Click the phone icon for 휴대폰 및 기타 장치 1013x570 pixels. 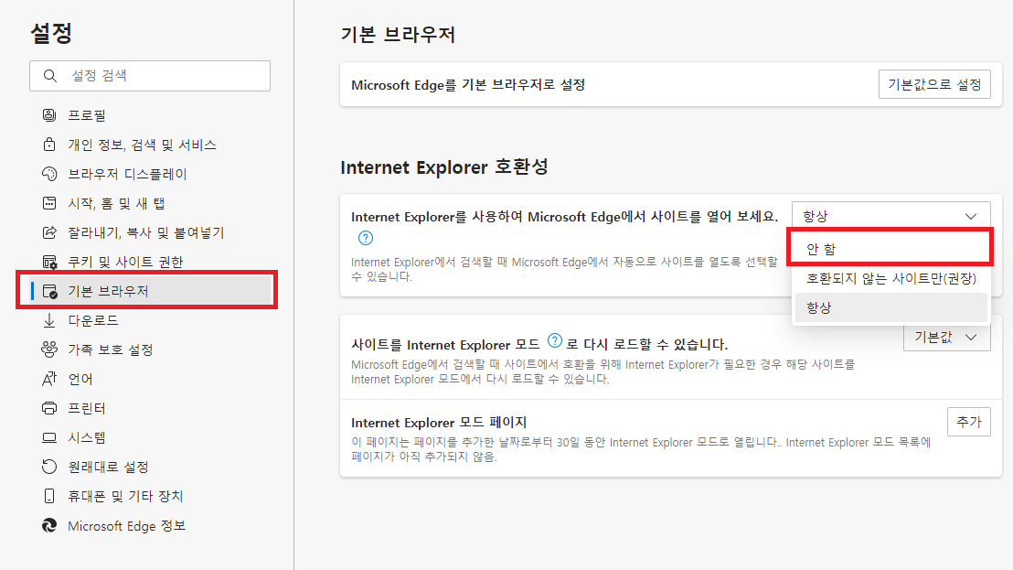[49, 496]
